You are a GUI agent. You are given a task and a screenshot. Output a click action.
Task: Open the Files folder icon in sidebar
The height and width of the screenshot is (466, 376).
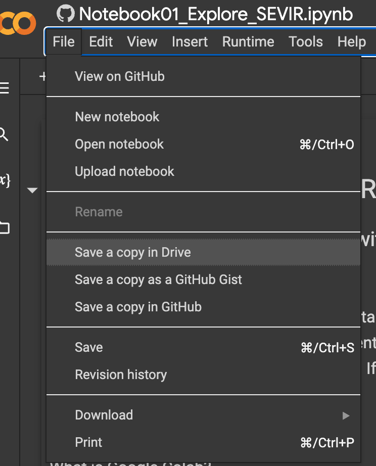(x=5, y=228)
